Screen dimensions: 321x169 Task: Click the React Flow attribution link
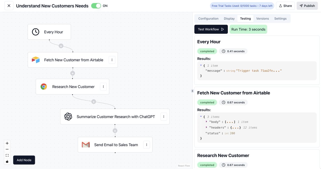(184, 166)
